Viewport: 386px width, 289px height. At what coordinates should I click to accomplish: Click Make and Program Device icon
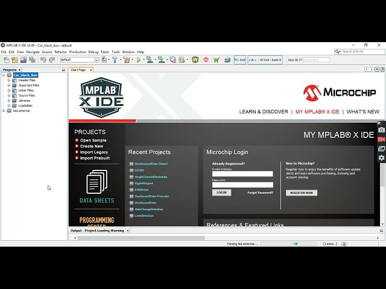(x=150, y=60)
